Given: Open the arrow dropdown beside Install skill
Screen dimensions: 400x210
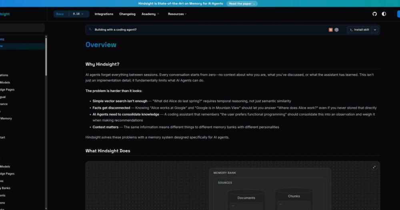Looking at the screenshot, I should (375, 30).
